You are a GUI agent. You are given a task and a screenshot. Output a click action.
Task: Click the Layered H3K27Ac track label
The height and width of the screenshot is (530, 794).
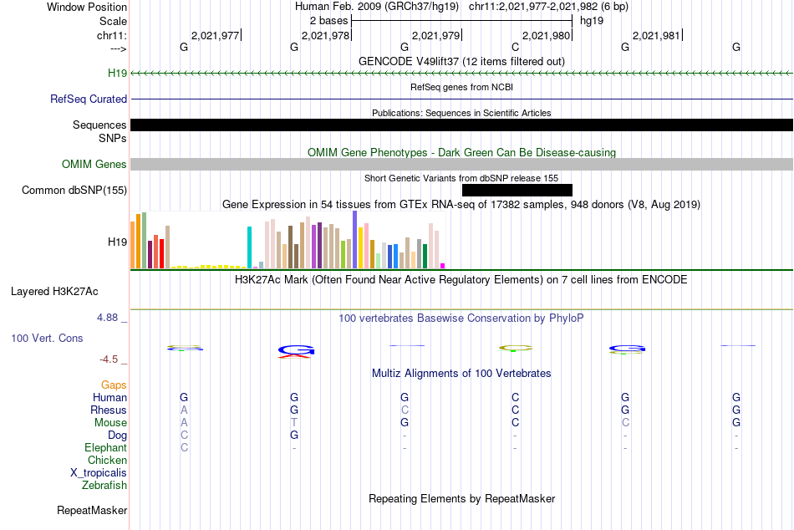coord(54,292)
